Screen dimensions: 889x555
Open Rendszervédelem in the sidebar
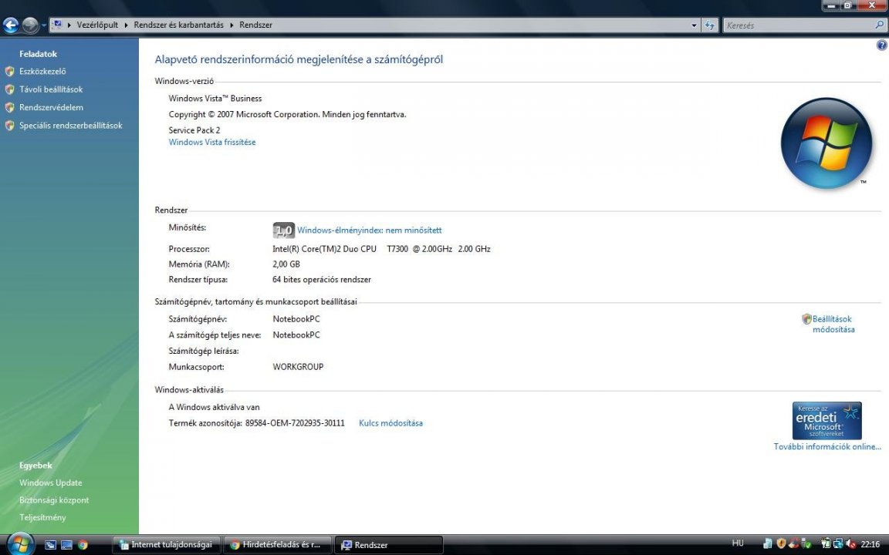[51, 108]
